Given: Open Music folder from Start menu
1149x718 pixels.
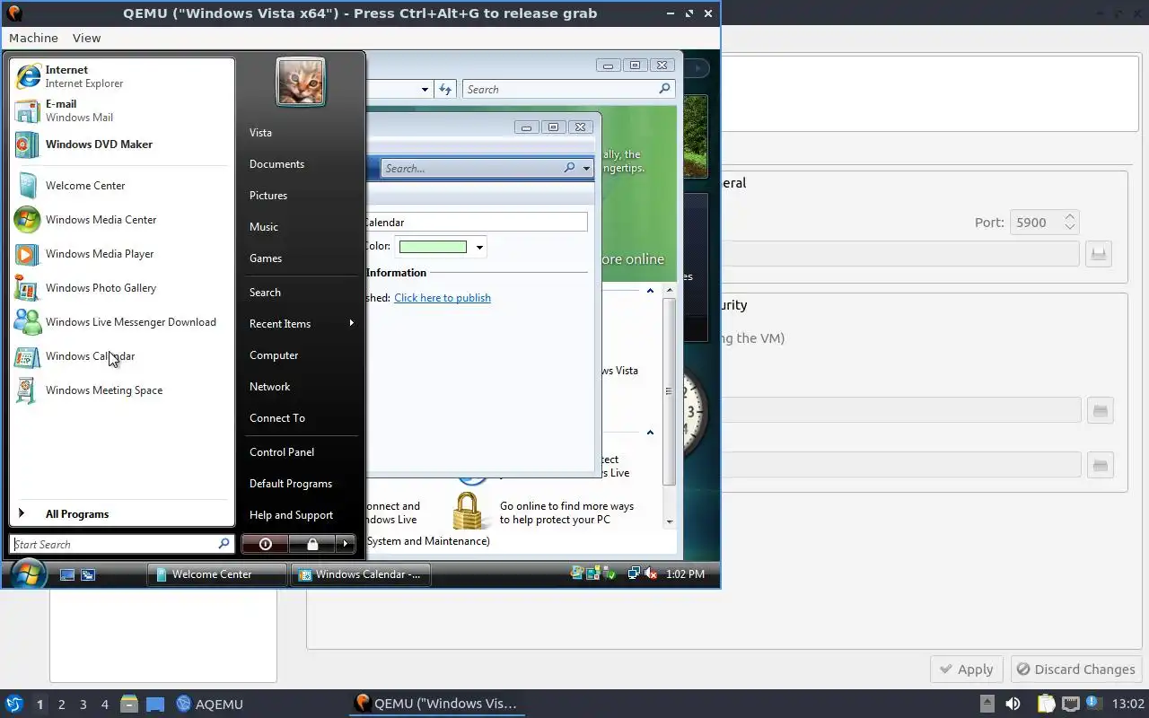Looking at the screenshot, I should pos(264,227).
